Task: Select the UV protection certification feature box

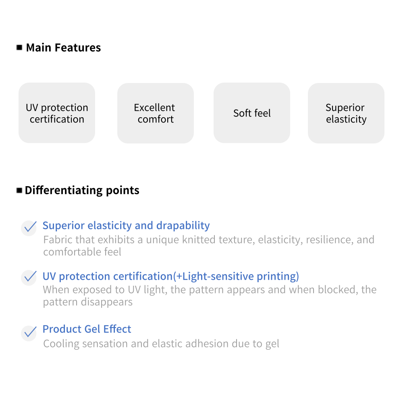Action: tap(57, 113)
